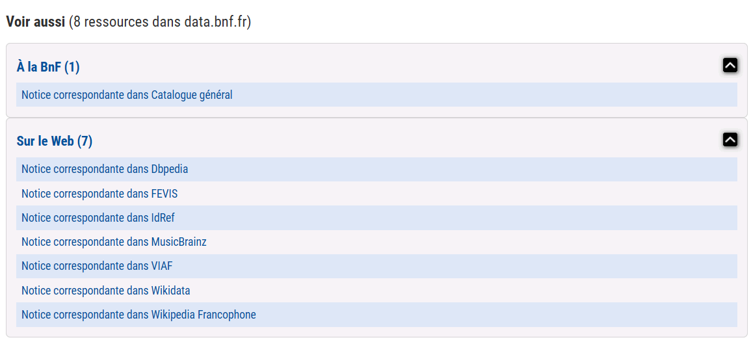Open the Catalogue général notice link
Screen dimensions: 751x342
point(127,95)
